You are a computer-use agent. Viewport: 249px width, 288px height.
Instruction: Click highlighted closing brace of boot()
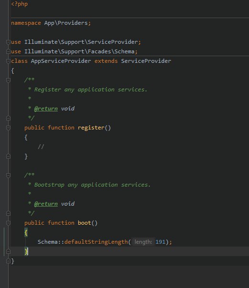click(26, 251)
